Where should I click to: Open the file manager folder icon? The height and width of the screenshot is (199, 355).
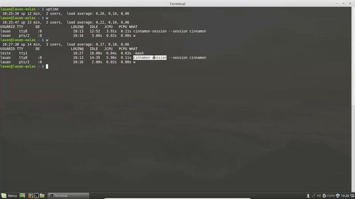click(42, 196)
